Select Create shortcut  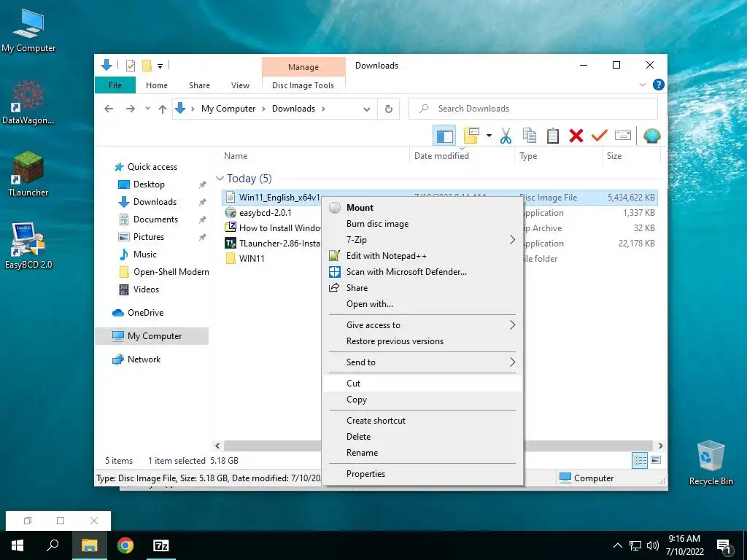[x=422, y=421]
